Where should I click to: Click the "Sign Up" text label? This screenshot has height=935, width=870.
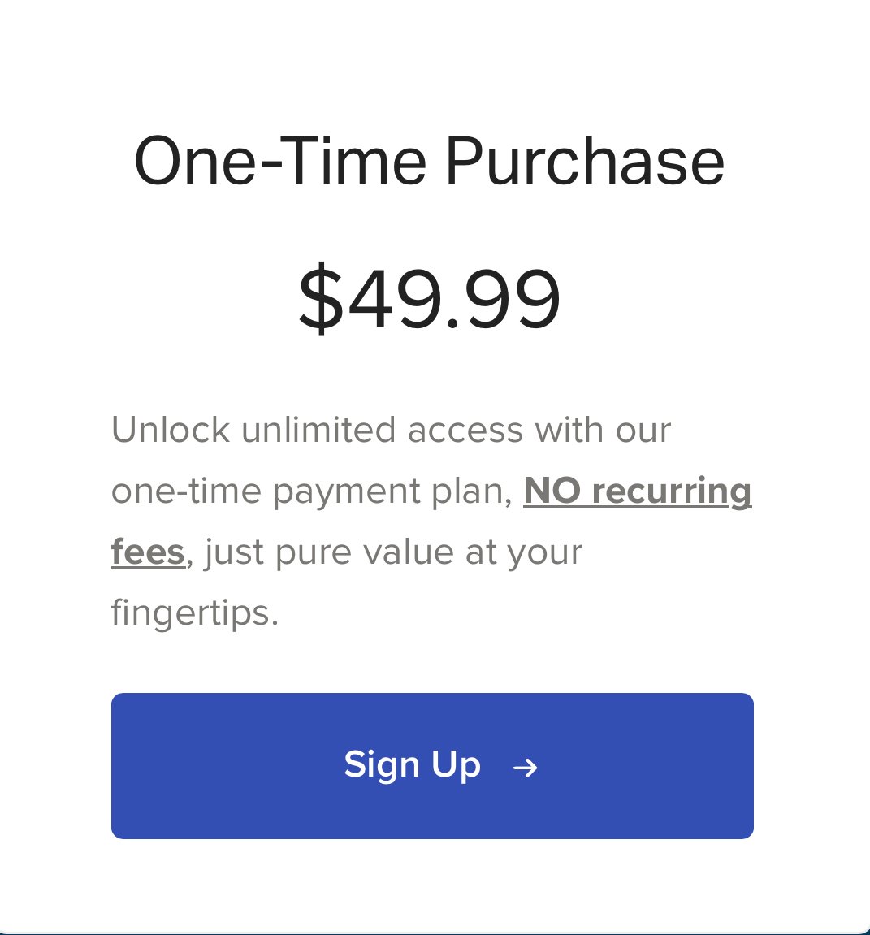pyautogui.click(x=412, y=766)
